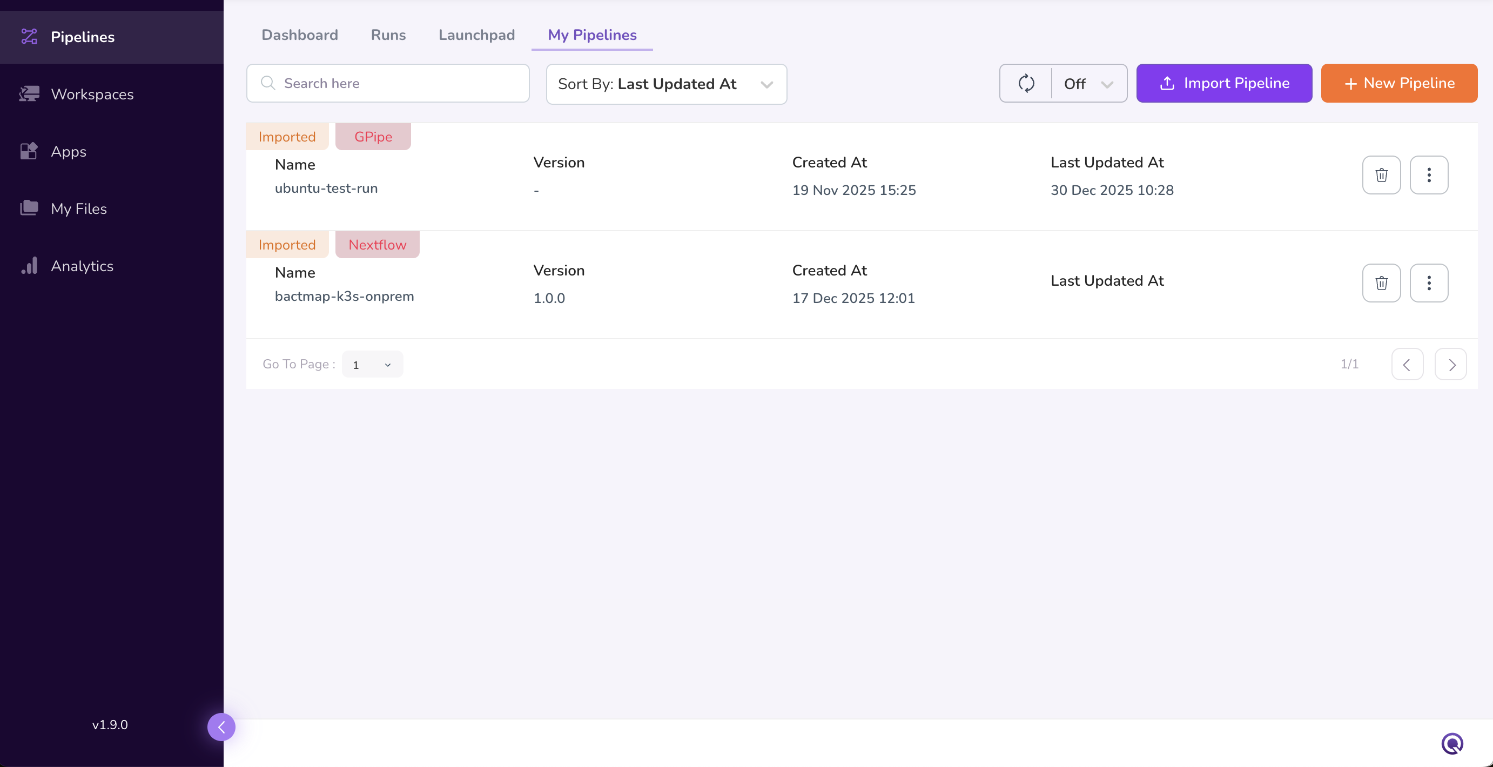Screen dimensions: 1493x767
Task: Open the chat assistant icon at bottom right
Action: pos(1452,743)
